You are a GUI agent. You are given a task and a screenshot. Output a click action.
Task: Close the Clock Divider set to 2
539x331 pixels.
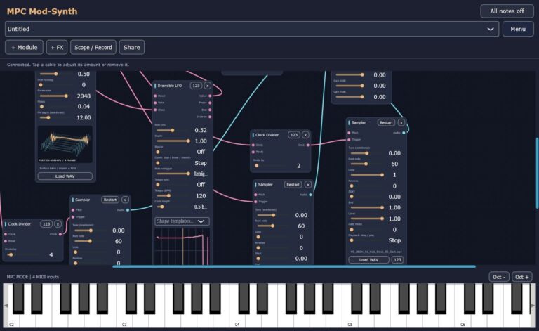pos(305,135)
